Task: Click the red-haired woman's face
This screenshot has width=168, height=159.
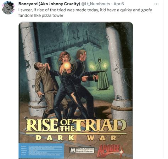Action: 65,58
